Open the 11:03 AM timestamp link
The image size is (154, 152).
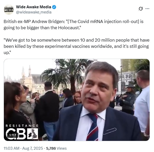coord(11,148)
